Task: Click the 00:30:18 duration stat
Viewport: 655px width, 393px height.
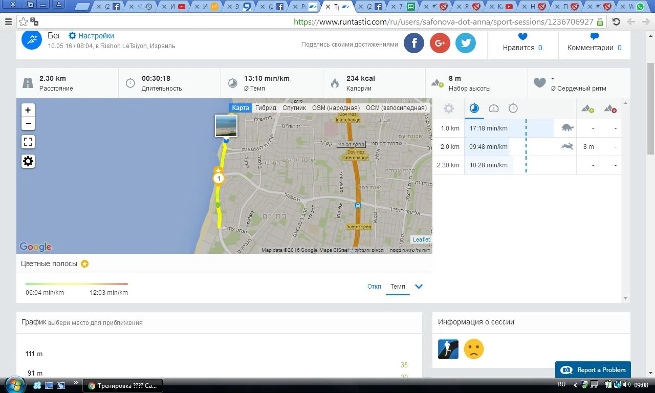Action: pyautogui.click(x=170, y=83)
